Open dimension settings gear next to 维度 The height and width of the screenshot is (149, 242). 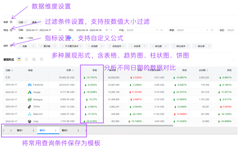click(11, 22)
